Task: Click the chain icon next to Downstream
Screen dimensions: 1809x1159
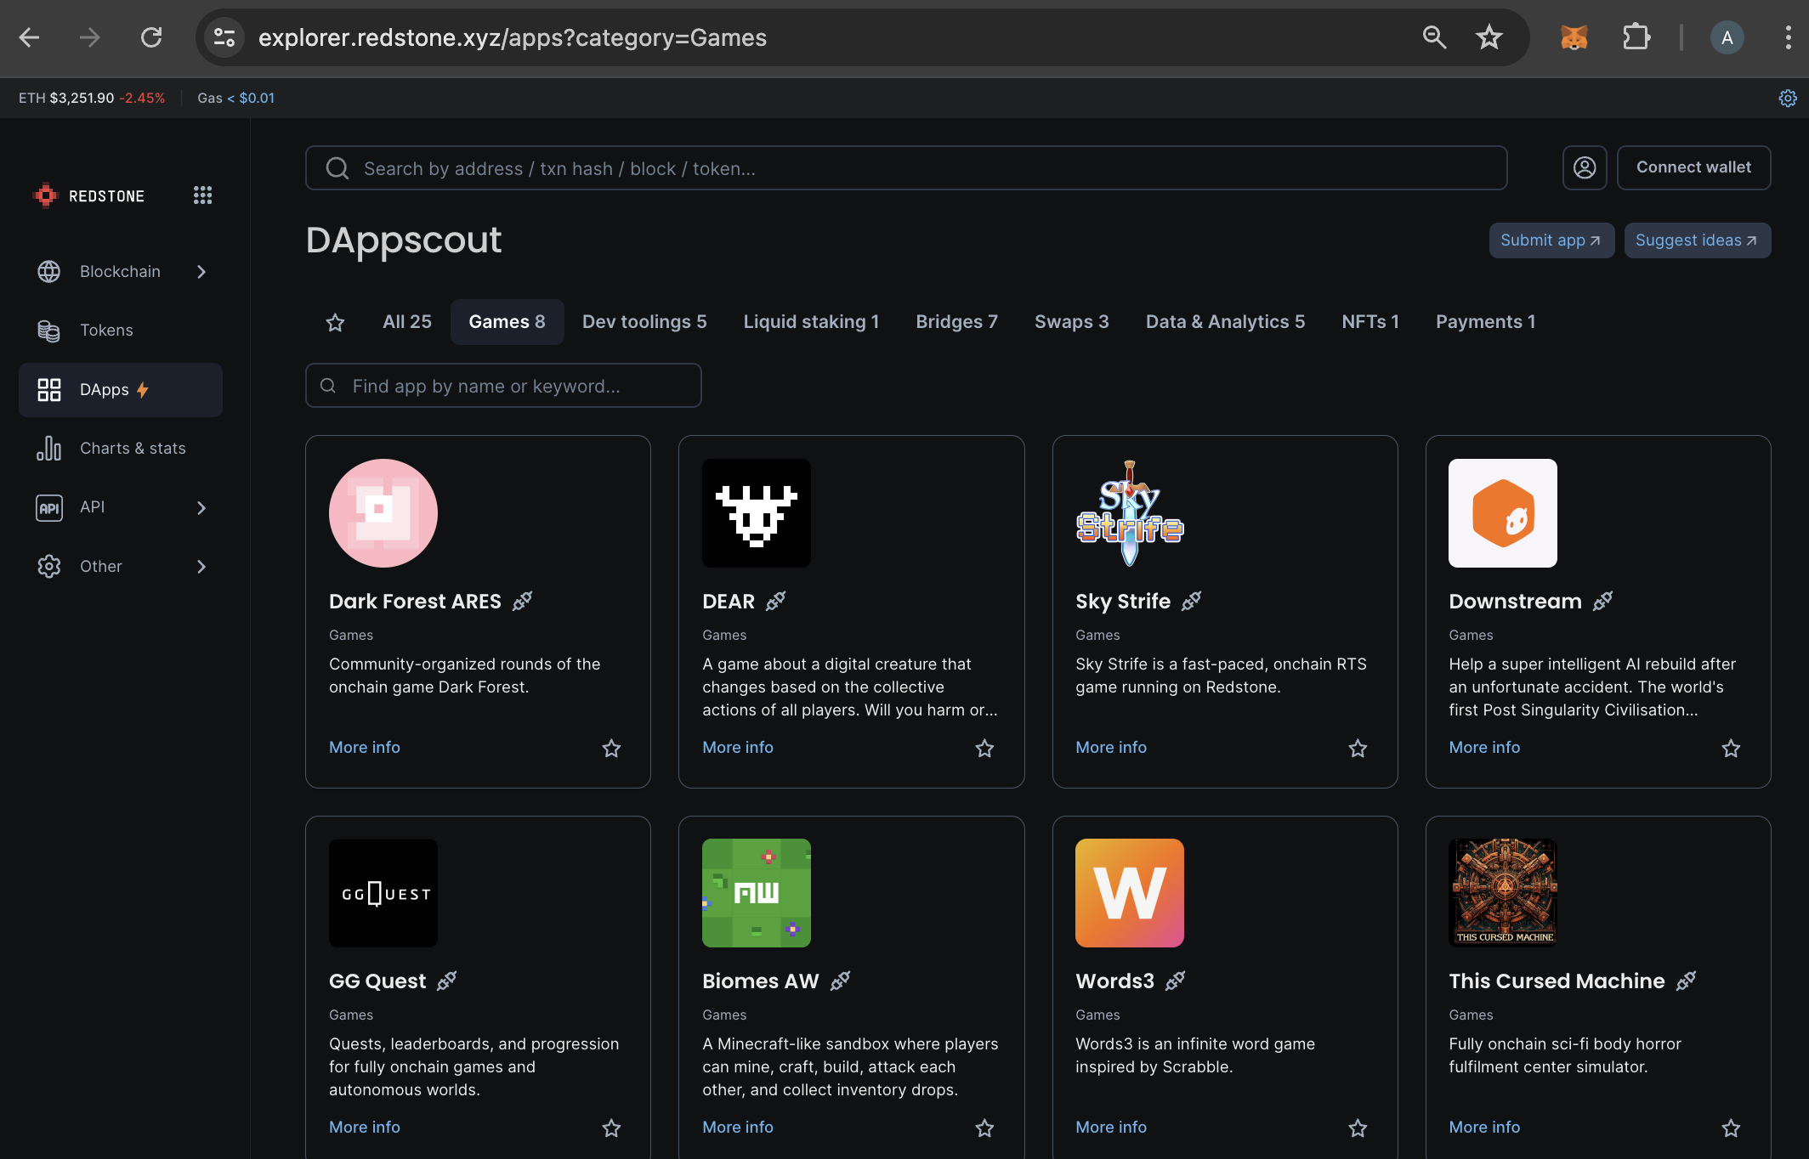Action: pos(1602,601)
